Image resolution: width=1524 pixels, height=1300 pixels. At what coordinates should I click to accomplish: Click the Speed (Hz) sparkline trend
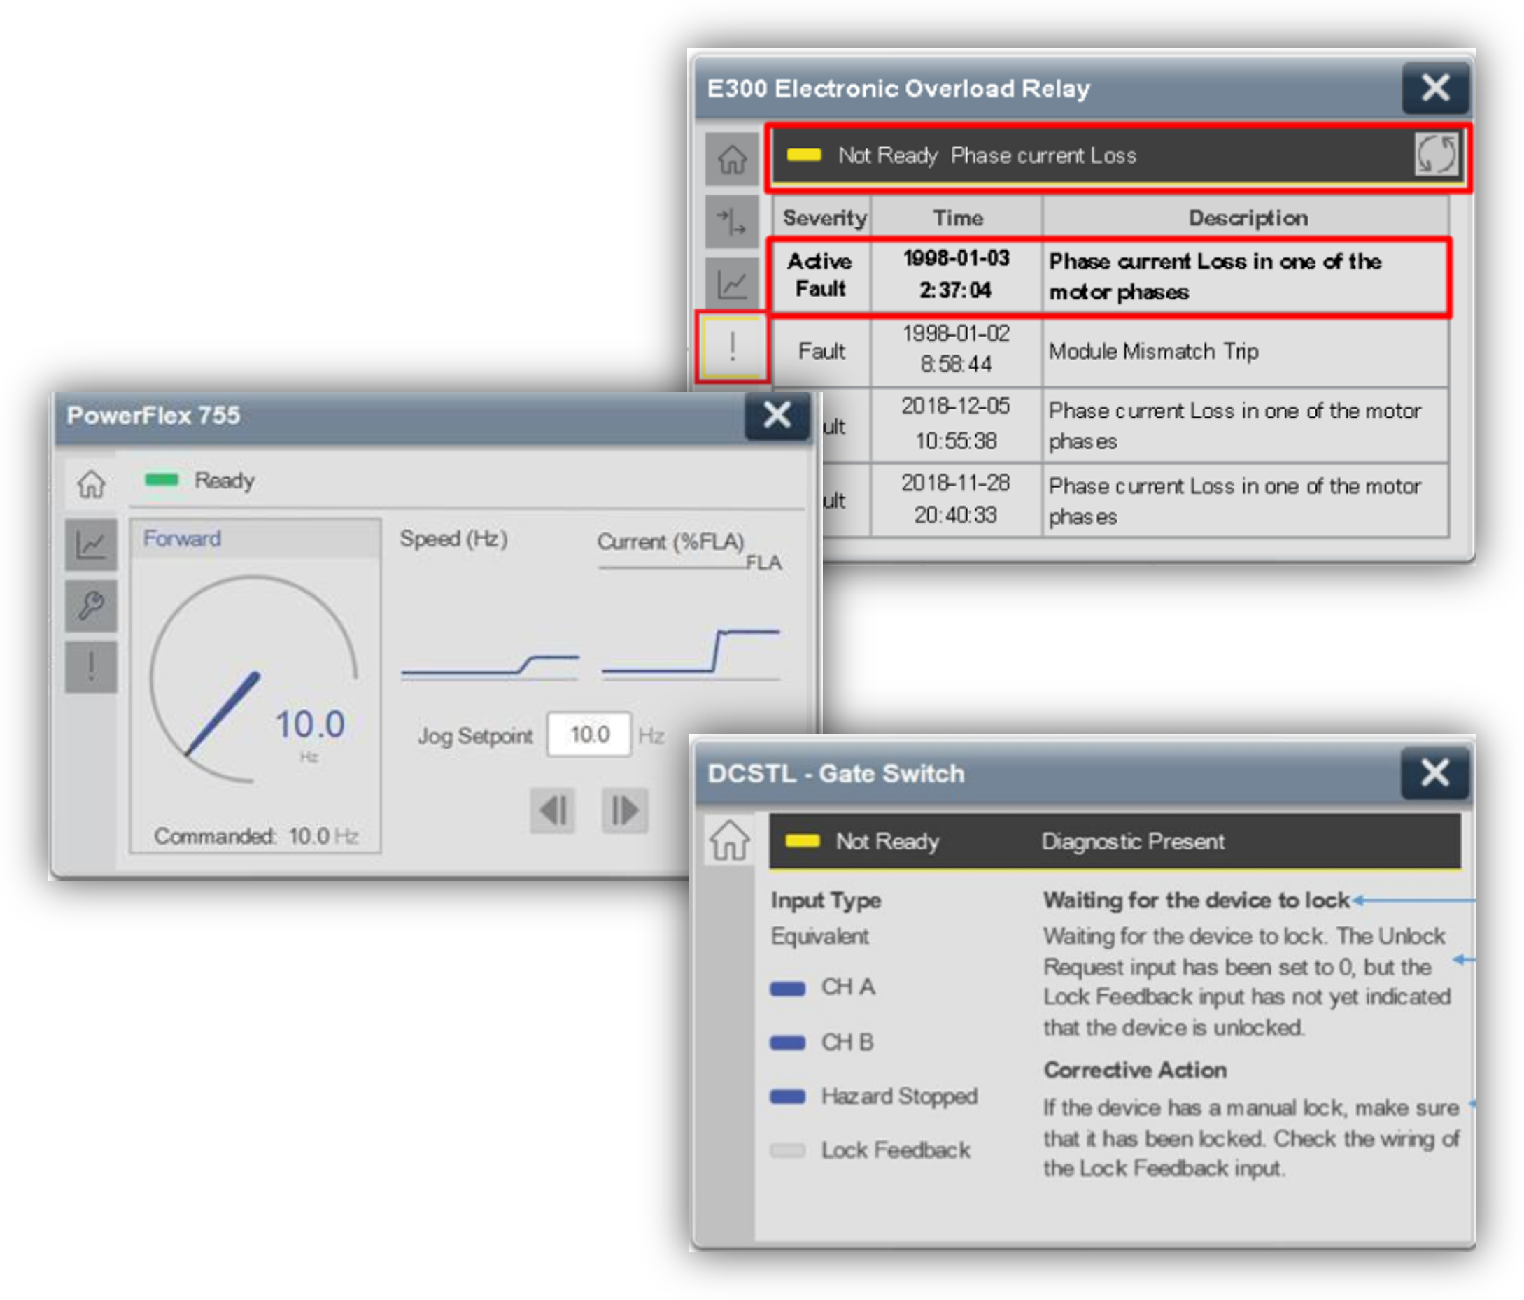[x=490, y=665]
